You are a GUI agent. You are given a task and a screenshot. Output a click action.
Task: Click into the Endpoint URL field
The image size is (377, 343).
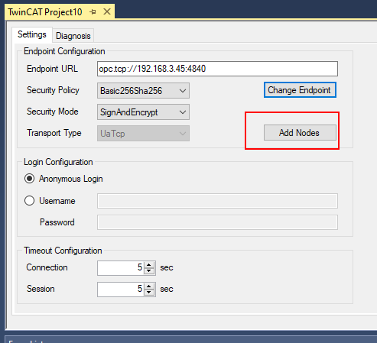tap(217, 69)
